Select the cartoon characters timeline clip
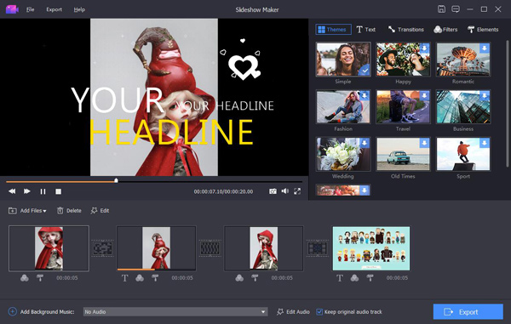Viewport: 511px width, 324px height. pyautogui.click(x=371, y=248)
